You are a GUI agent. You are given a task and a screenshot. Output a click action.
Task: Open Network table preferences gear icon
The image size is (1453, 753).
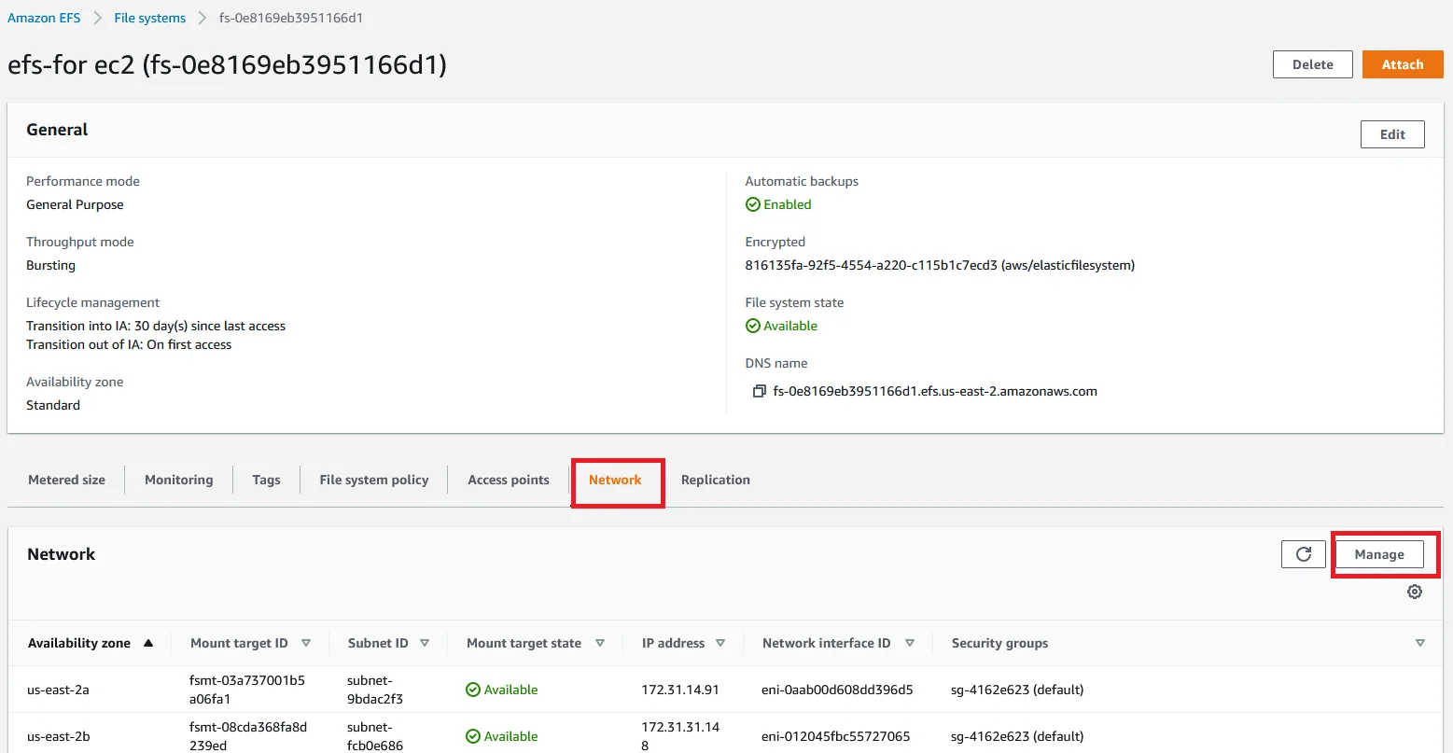1415,592
